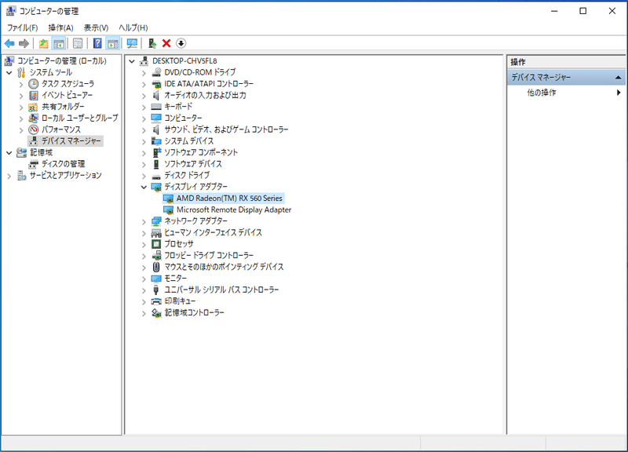This screenshot has width=628, height=452.
Task: Click the ユニバーサル シリアル バス USB plug icon
Action: coord(156,290)
